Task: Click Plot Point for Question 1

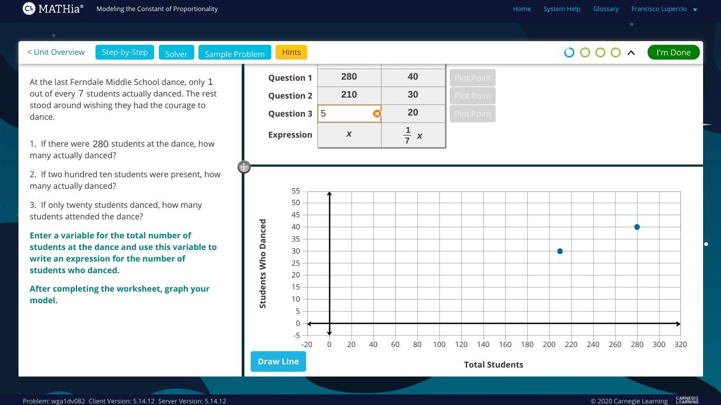Action: tap(472, 78)
